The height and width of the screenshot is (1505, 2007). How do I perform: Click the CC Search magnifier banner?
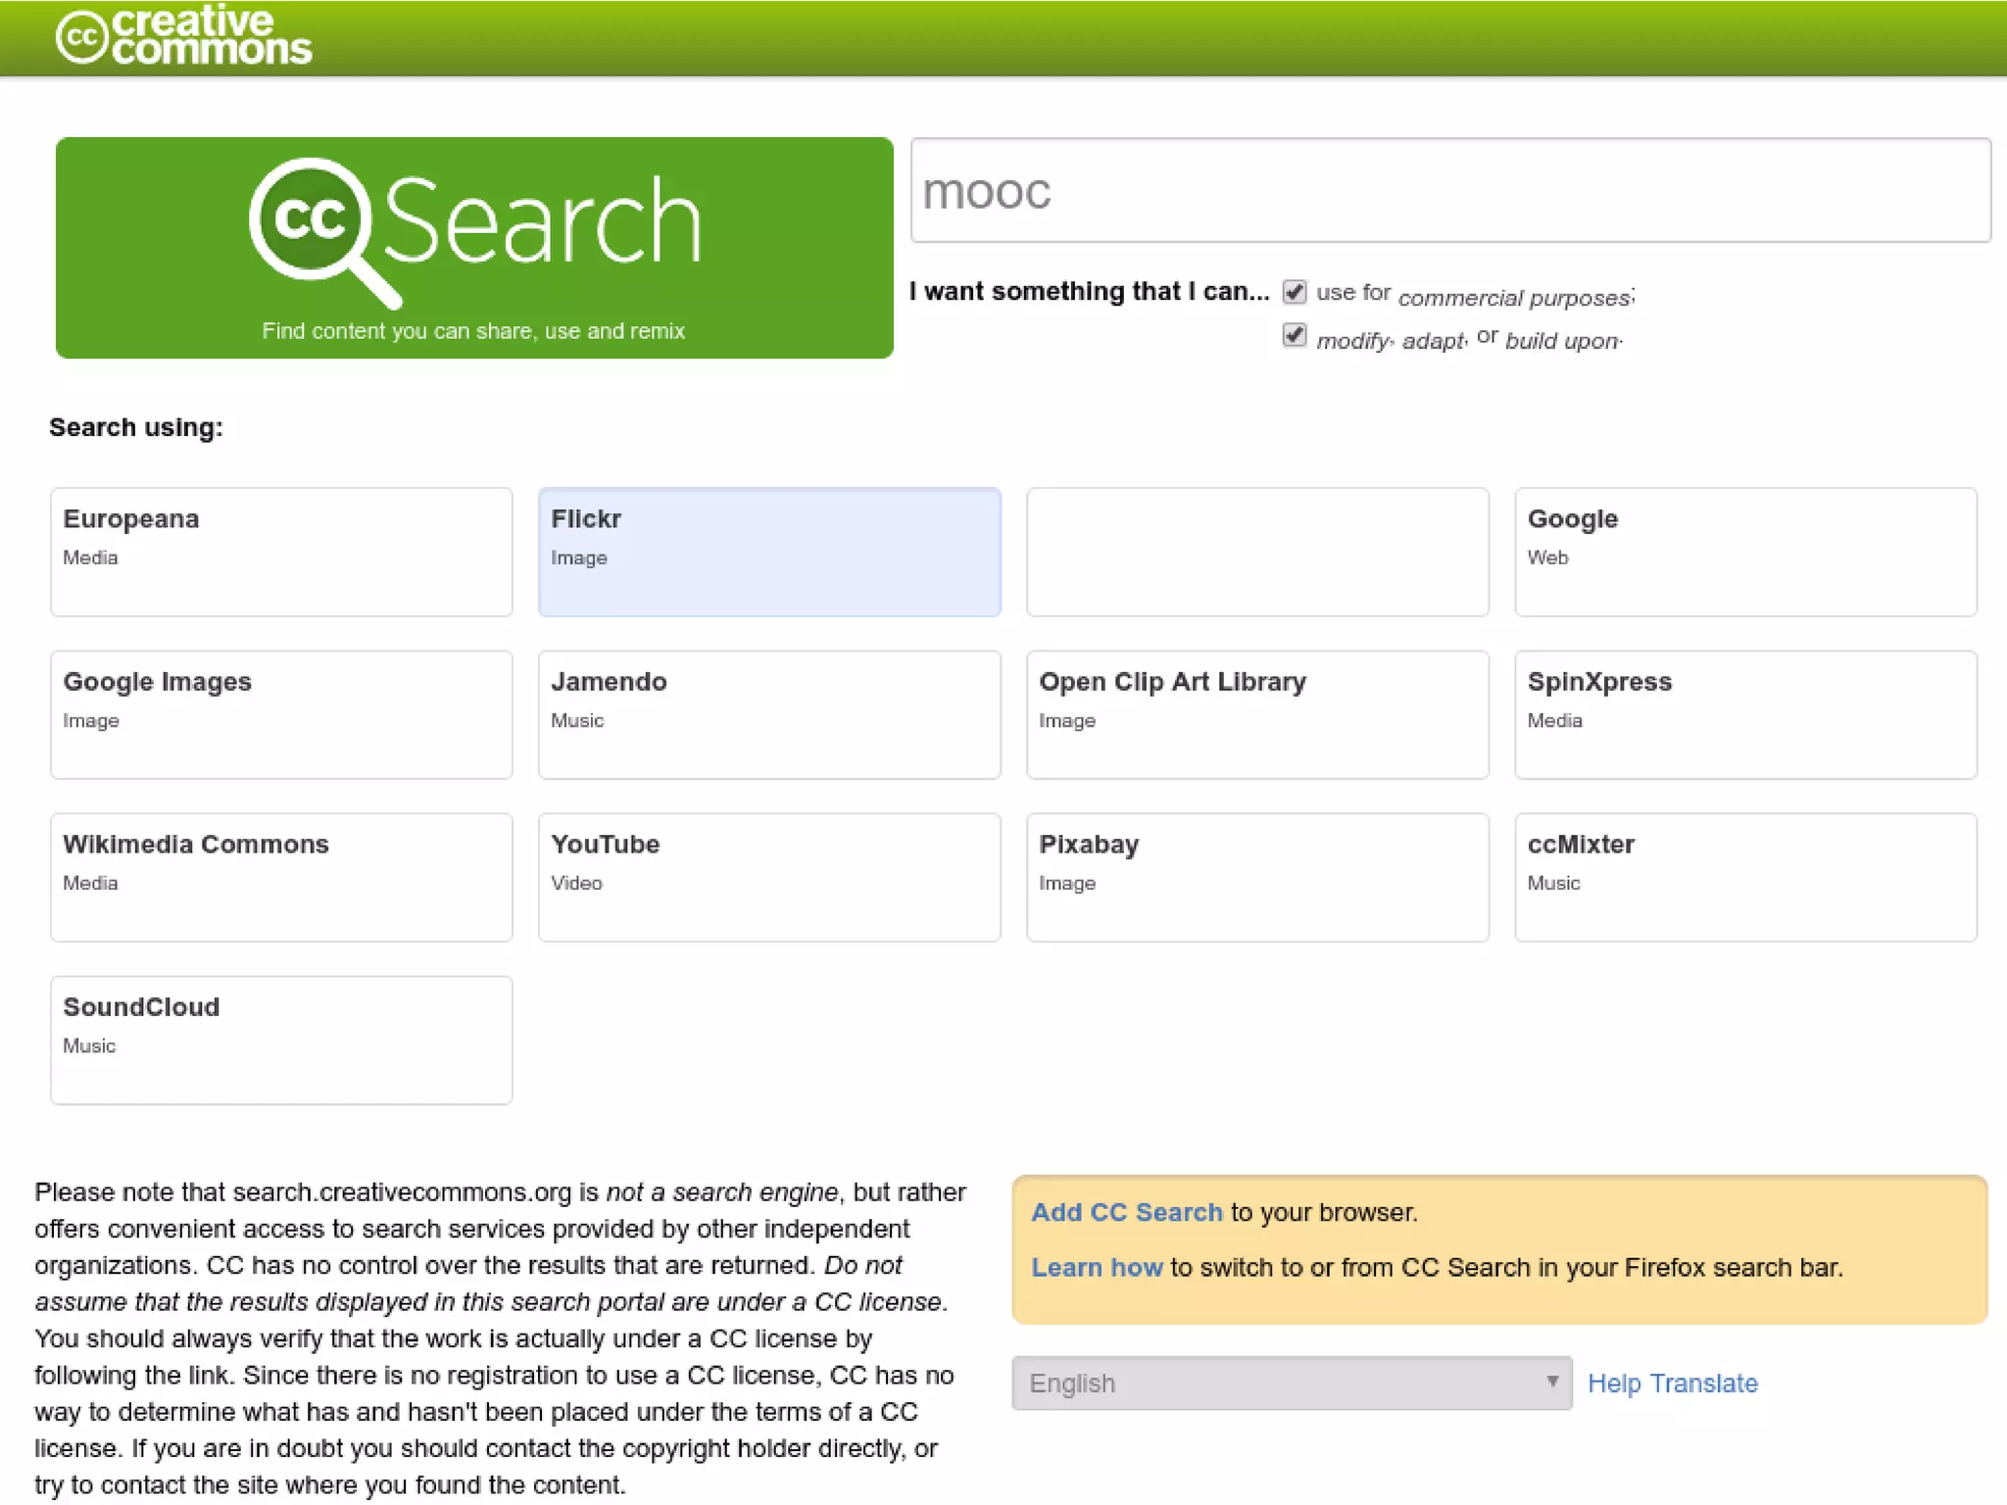474,247
